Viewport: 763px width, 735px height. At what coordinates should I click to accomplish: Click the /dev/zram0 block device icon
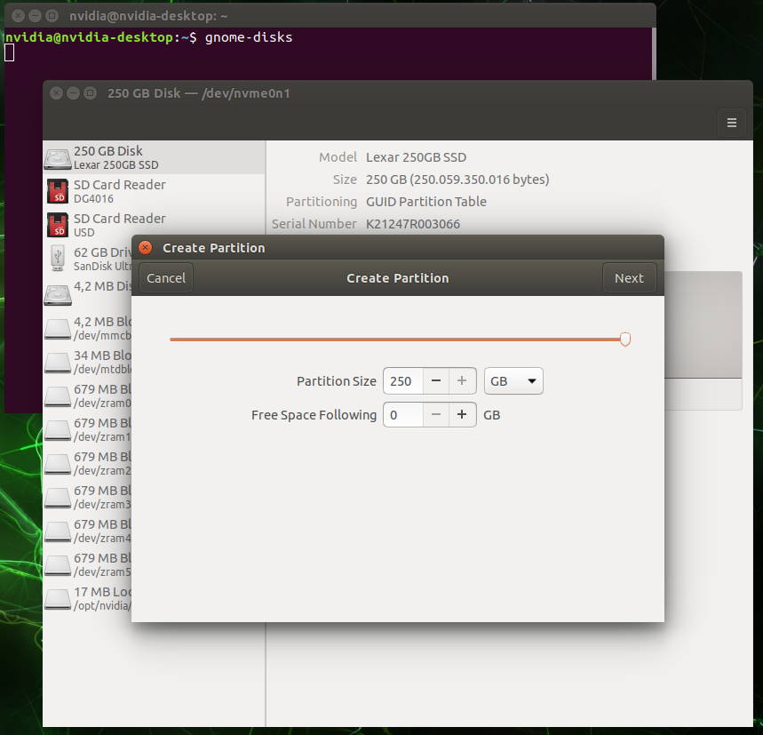point(58,396)
